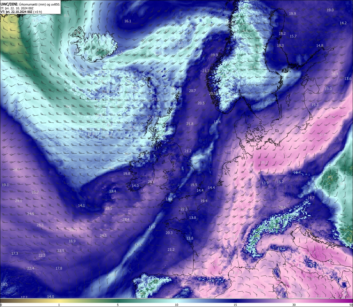Click the 25.7 value label
Viewport: 353px width, 307px height.
coord(35,192)
